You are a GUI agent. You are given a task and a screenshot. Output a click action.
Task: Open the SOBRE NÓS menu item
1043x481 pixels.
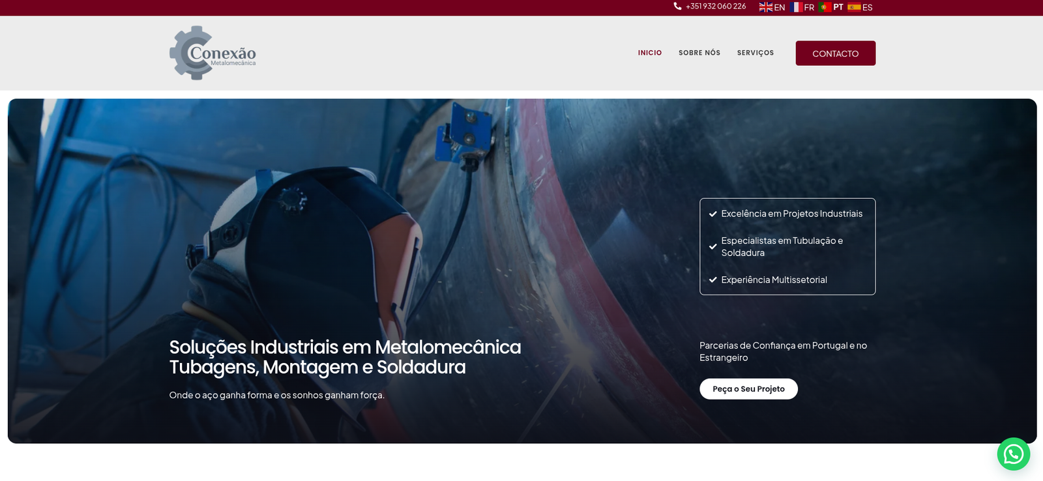(699, 53)
